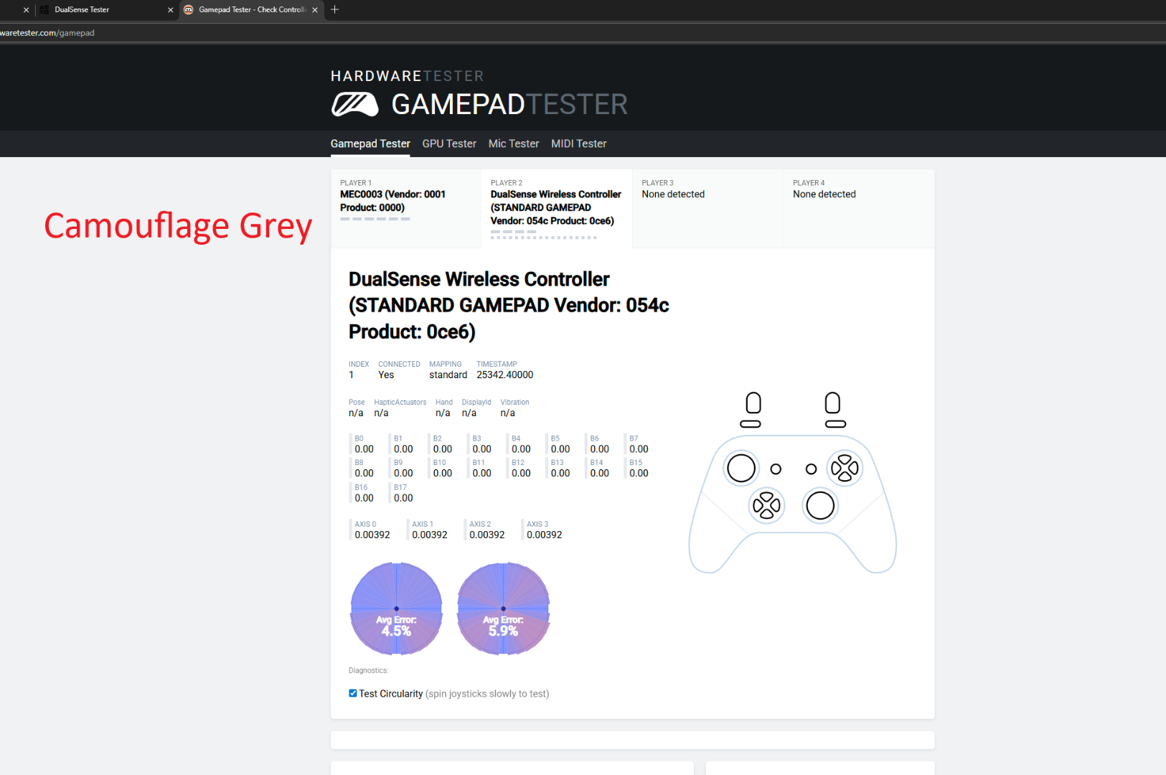Click right stick circularity chart 5.9%

(x=503, y=609)
